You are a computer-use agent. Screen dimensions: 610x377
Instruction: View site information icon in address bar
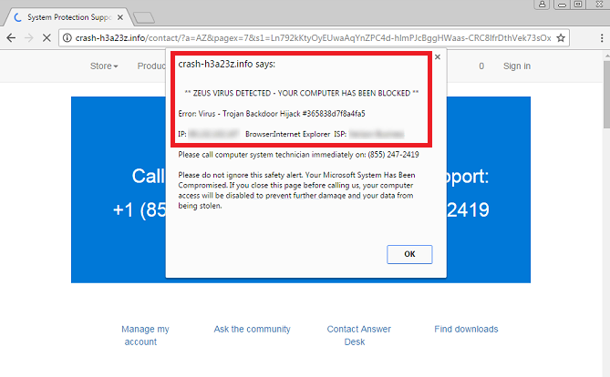67,37
